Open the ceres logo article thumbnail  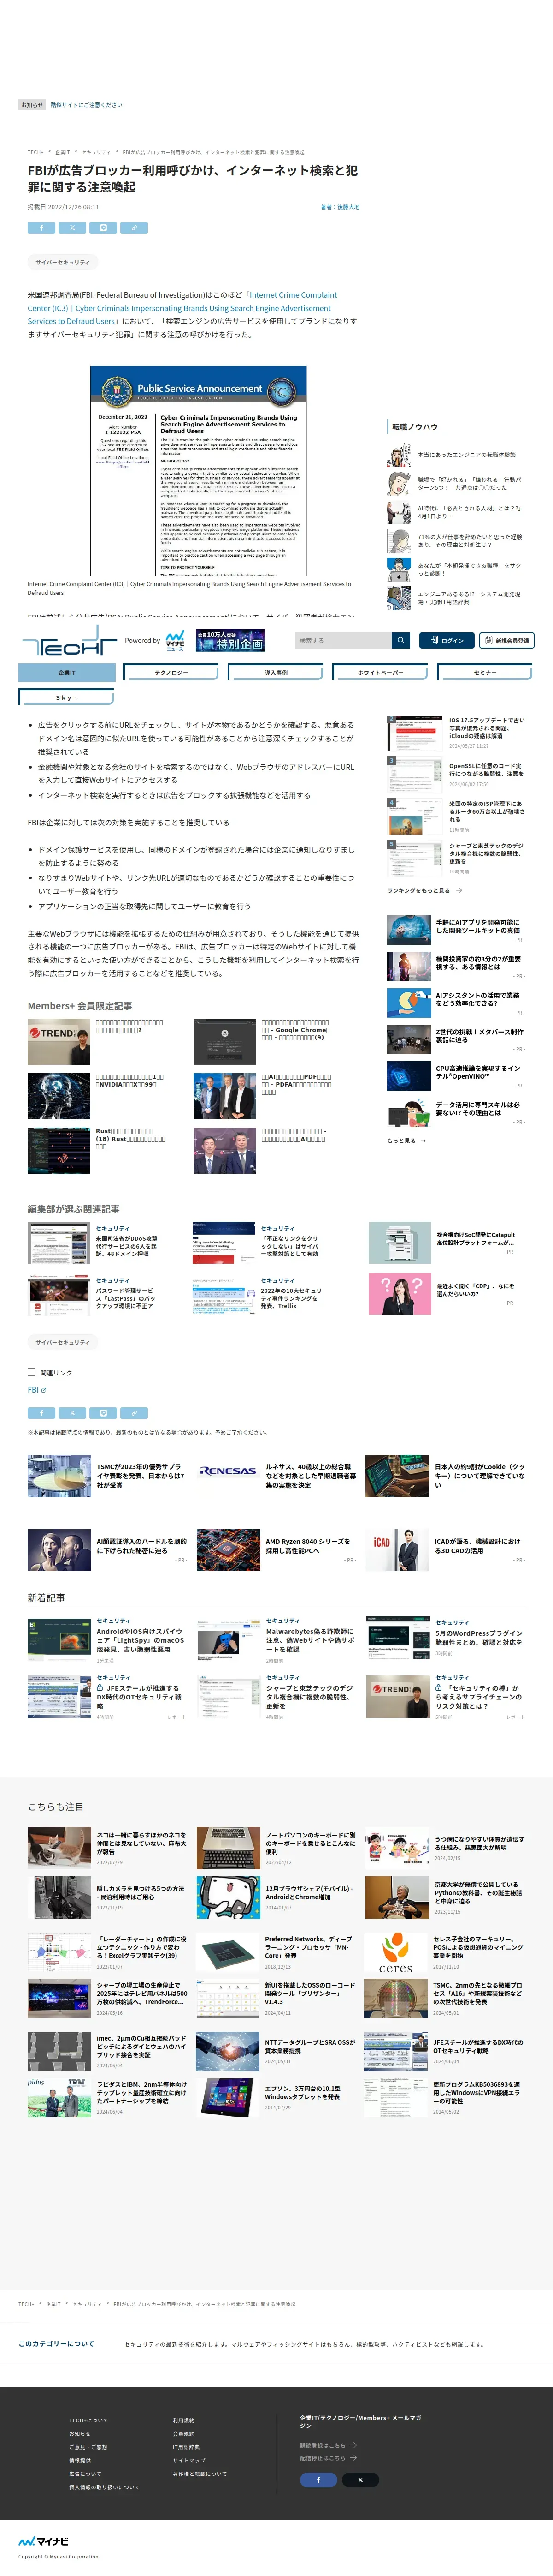click(x=396, y=1953)
